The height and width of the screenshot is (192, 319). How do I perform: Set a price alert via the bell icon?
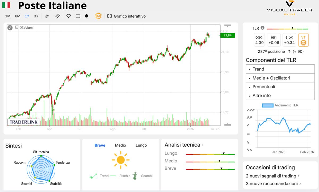pos(86,16)
